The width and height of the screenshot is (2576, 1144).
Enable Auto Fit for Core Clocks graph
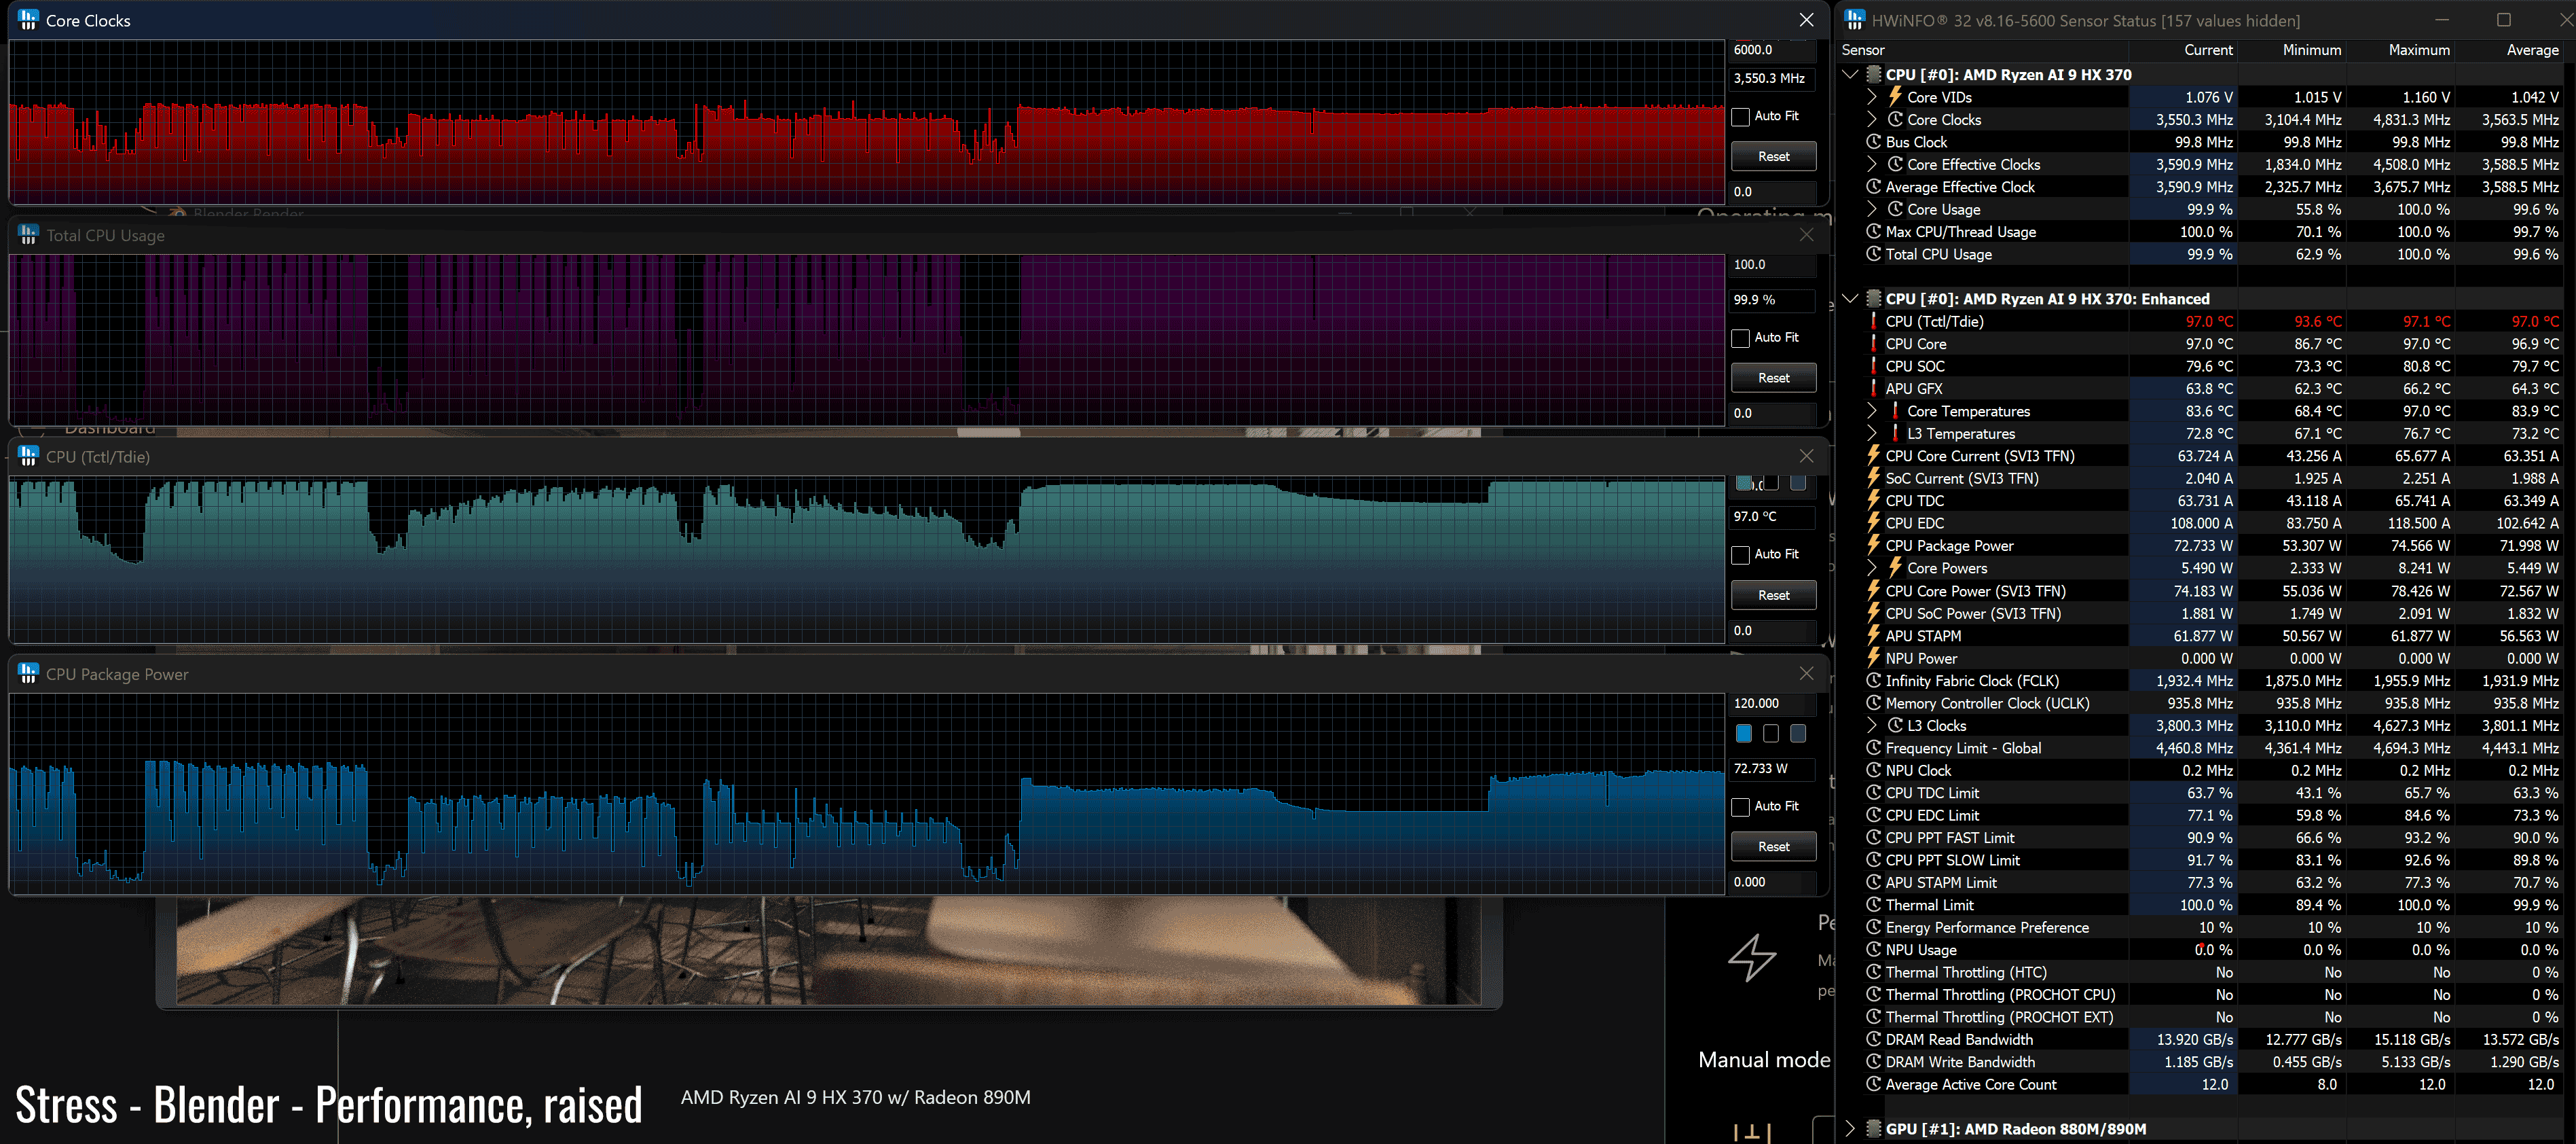(x=1741, y=116)
